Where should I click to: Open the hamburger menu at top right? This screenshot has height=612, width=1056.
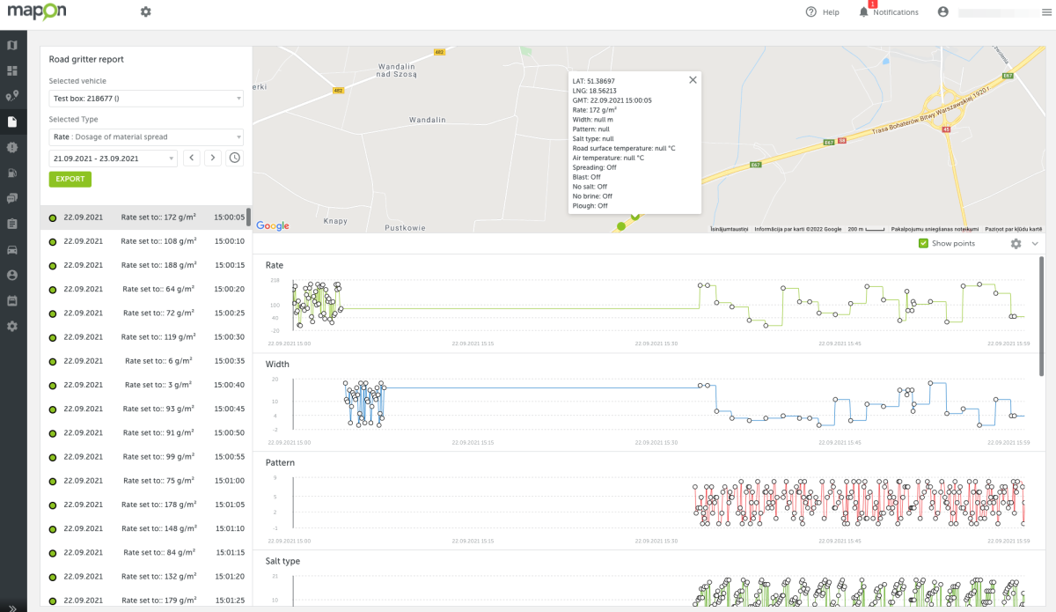(1045, 12)
